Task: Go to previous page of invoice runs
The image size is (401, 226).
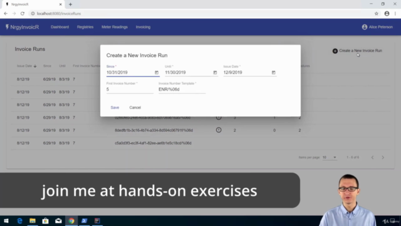Action: pyautogui.click(x=372, y=158)
